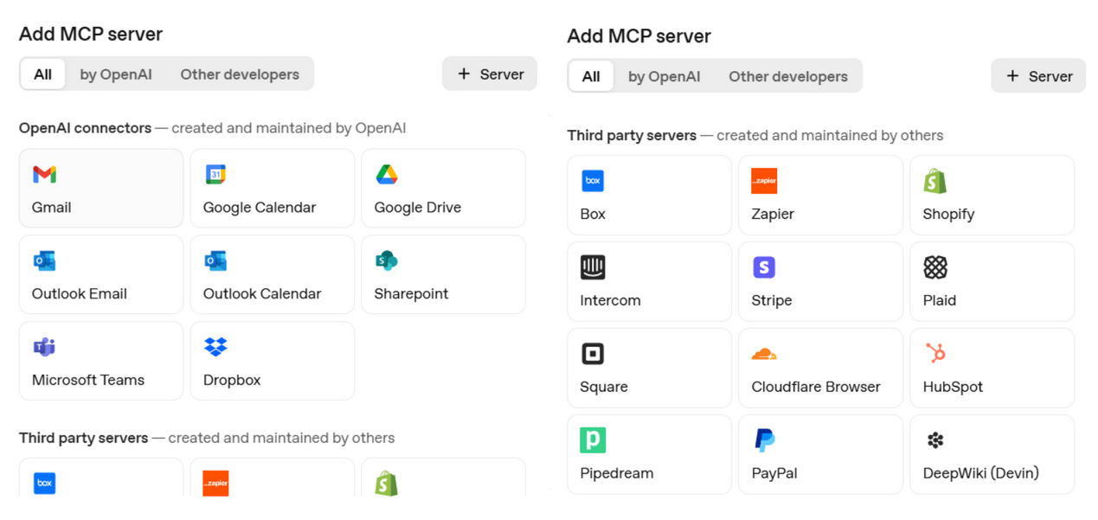
Task: Click the Dropbox label
Action: pos(232,380)
